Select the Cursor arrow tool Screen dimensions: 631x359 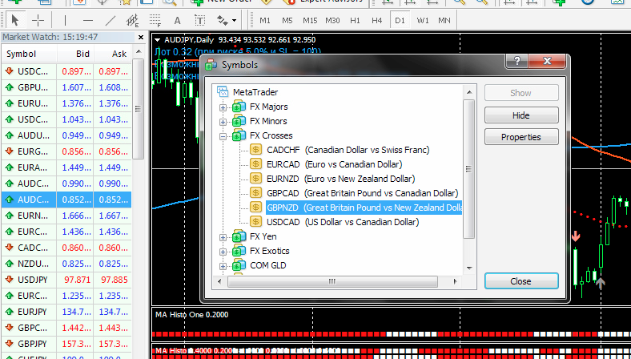pos(15,20)
